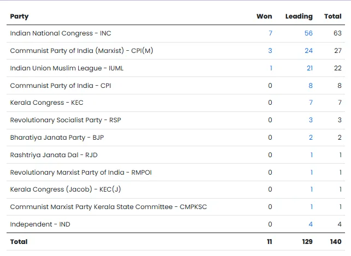Open BJP leading count link 2
This screenshot has width=351, height=256.
311,138
